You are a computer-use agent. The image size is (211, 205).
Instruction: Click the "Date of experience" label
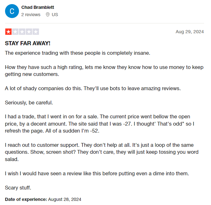click(x=26, y=199)
